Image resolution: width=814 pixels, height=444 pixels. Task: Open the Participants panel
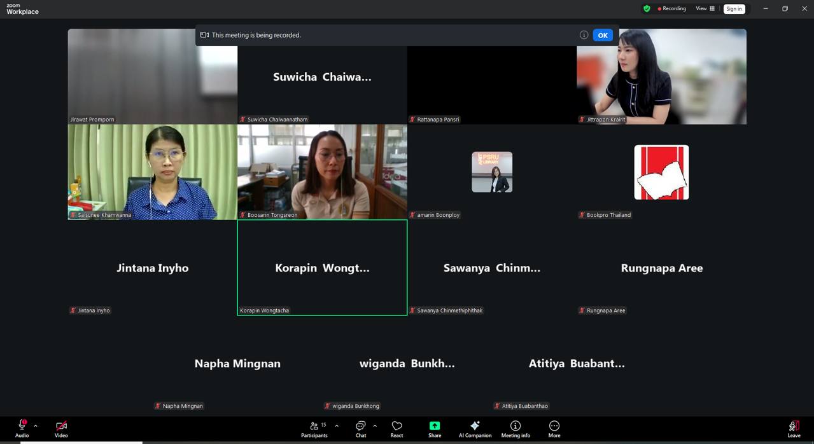pos(314,428)
